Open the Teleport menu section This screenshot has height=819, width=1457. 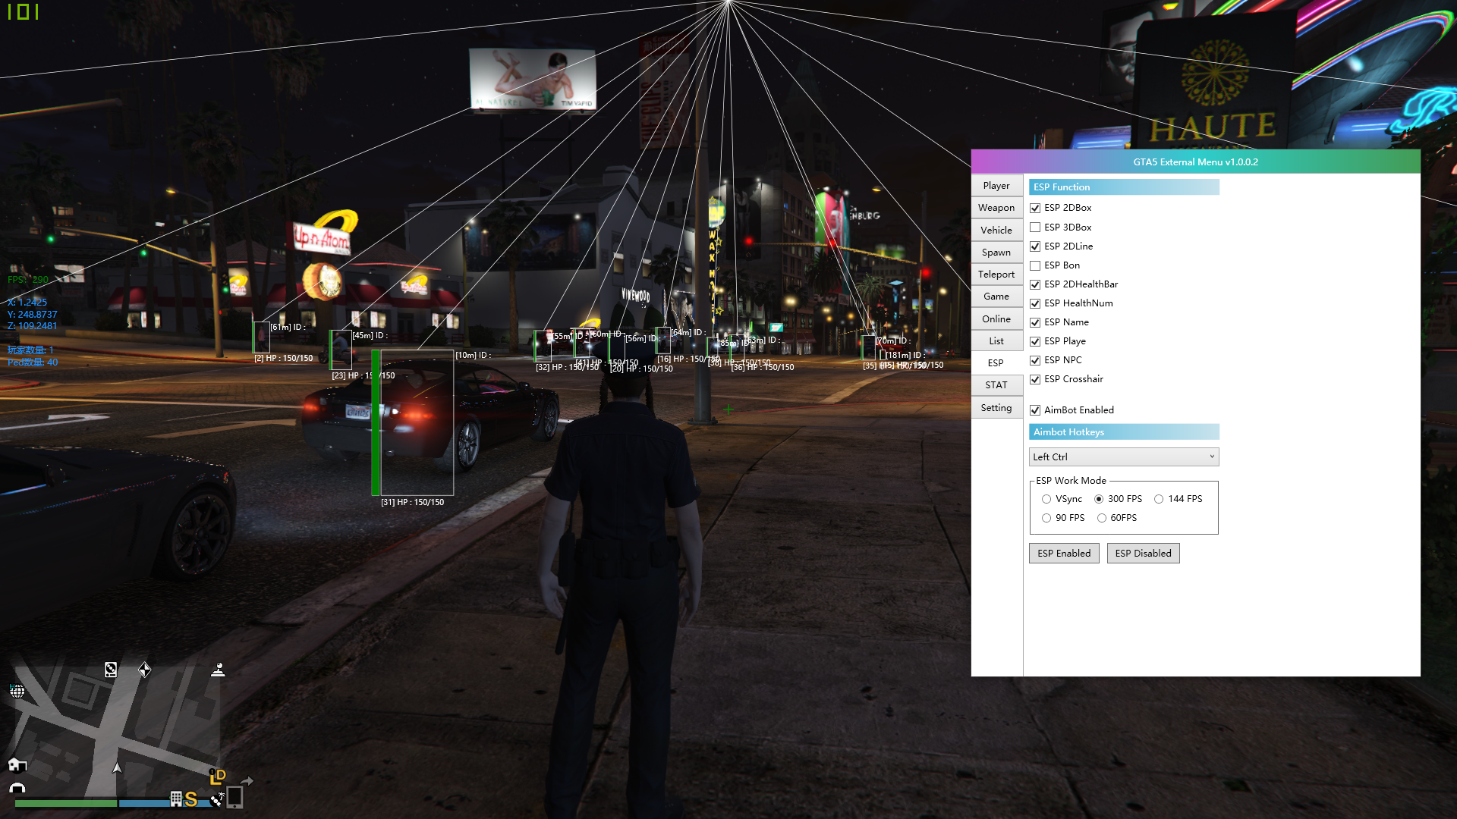[996, 274]
